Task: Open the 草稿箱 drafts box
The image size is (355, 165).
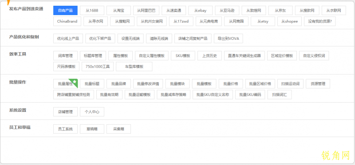Action: [92, 129]
